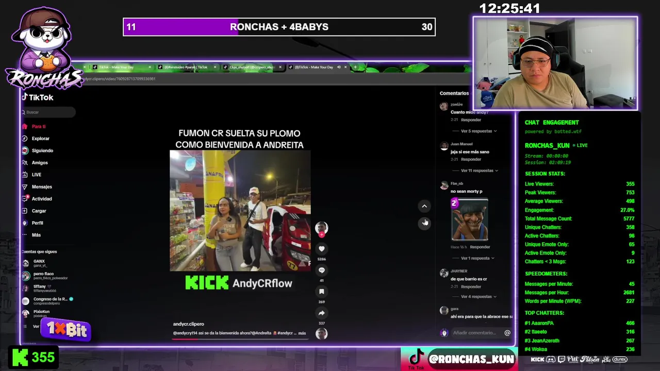Screen dimensions: 660x371
Task: Close the Clips_shulsoff tab
Action: pos(280,67)
